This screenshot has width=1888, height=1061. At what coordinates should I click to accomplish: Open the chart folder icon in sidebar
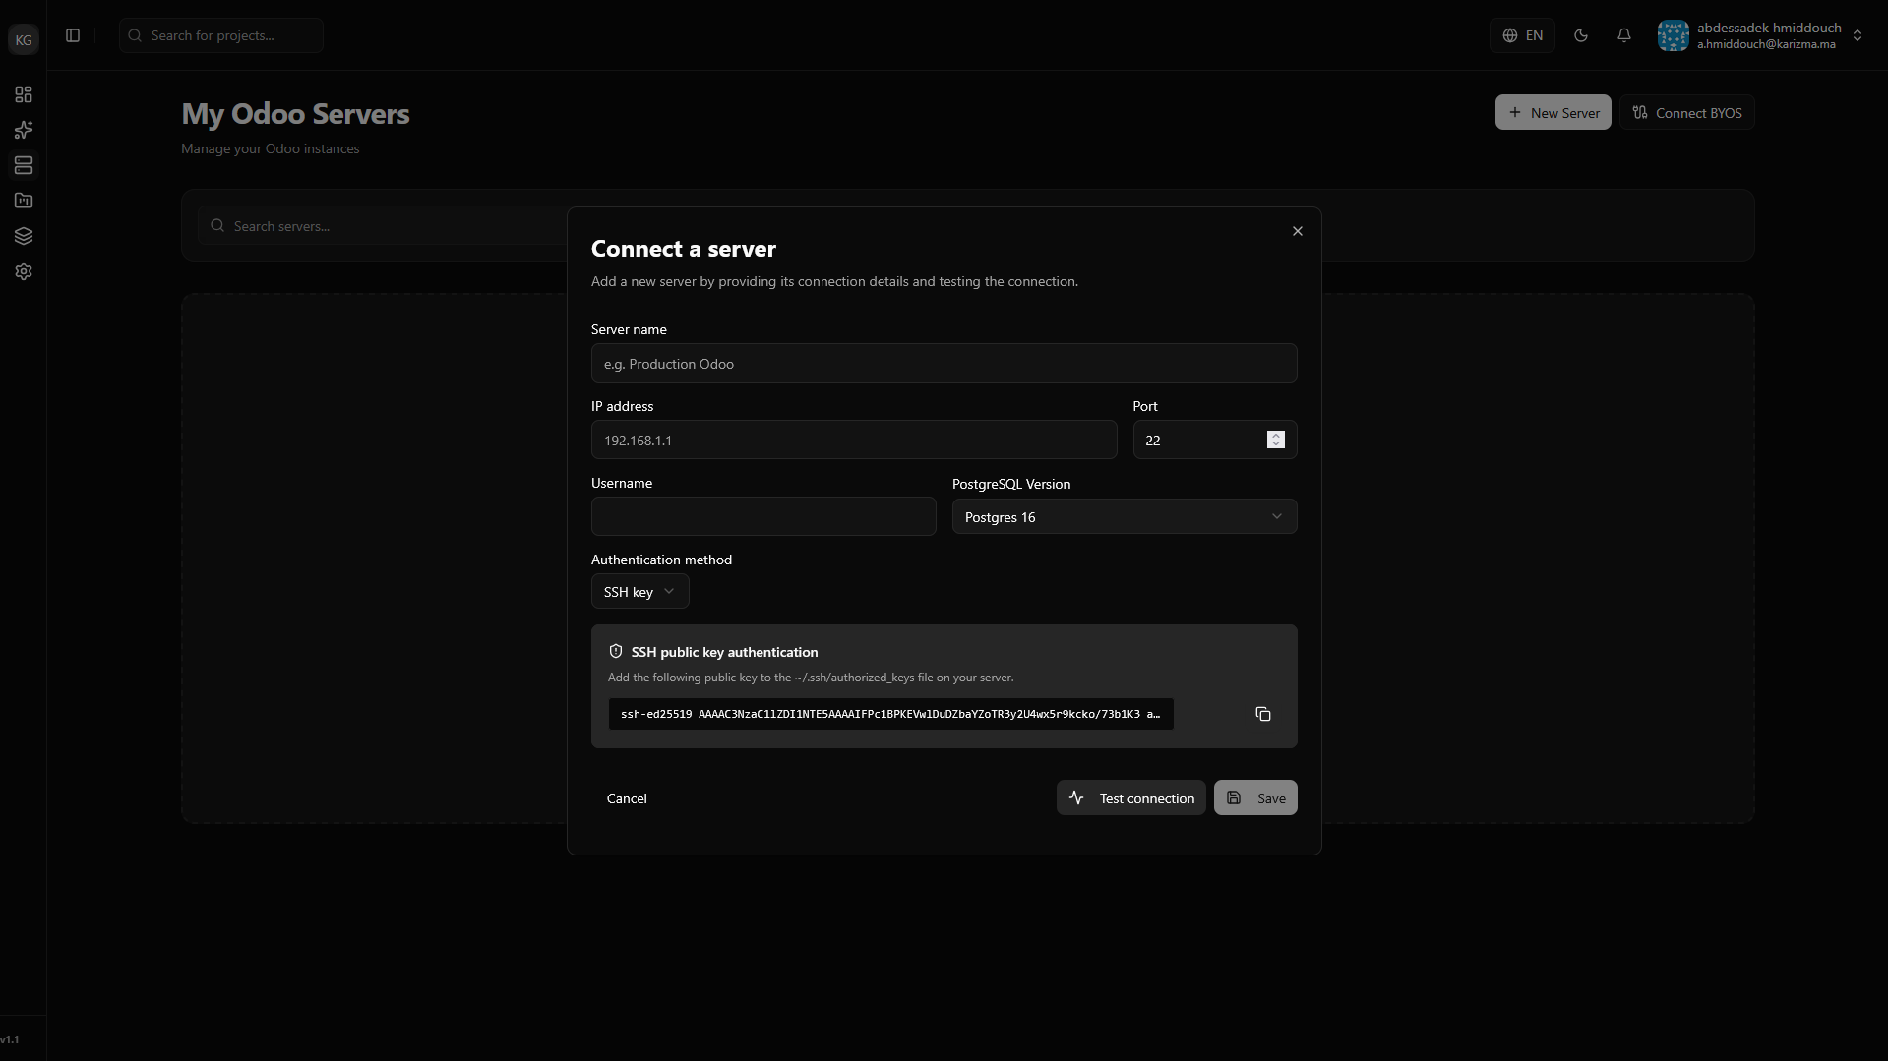pos(24,201)
